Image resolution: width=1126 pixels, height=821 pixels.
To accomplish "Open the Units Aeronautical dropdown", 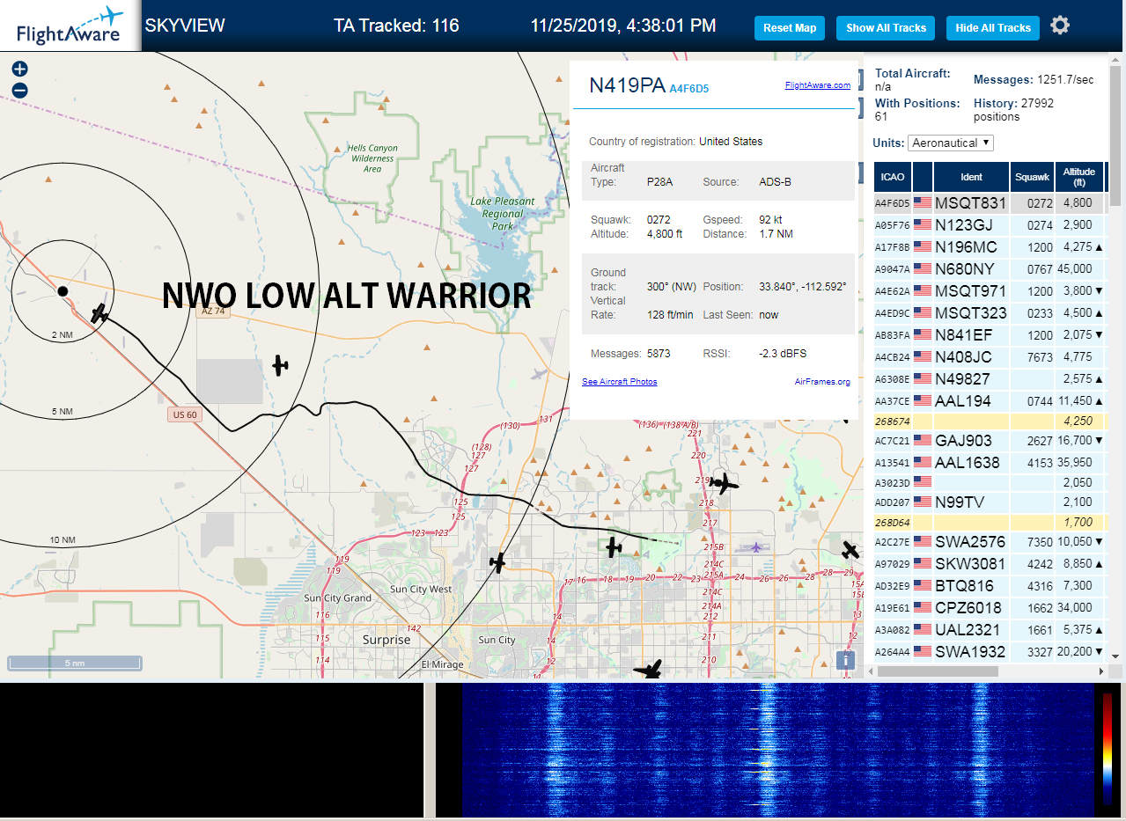I will point(951,143).
